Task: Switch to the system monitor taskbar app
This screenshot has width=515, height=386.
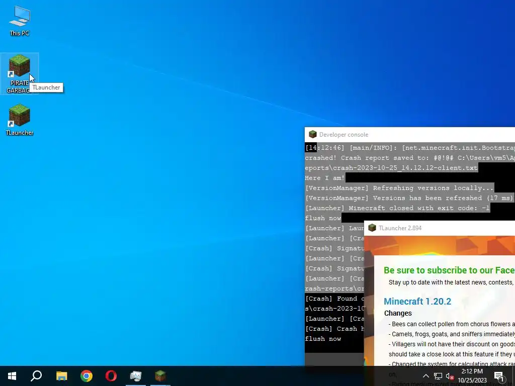Action: click(136, 376)
